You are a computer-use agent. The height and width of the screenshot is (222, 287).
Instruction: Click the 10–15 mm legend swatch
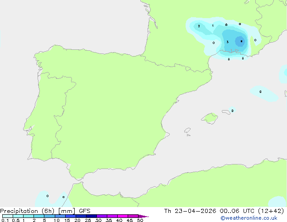pyautogui.click(x=60, y=216)
